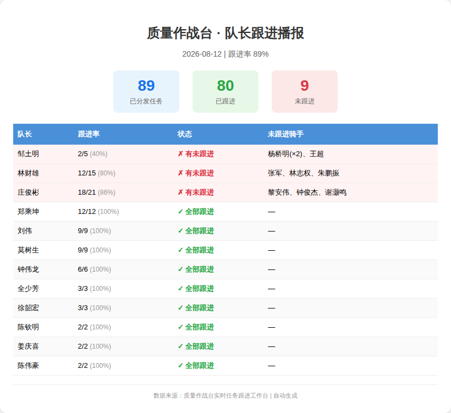Click the 18/21 (86%) rate cell

(x=97, y=192)
